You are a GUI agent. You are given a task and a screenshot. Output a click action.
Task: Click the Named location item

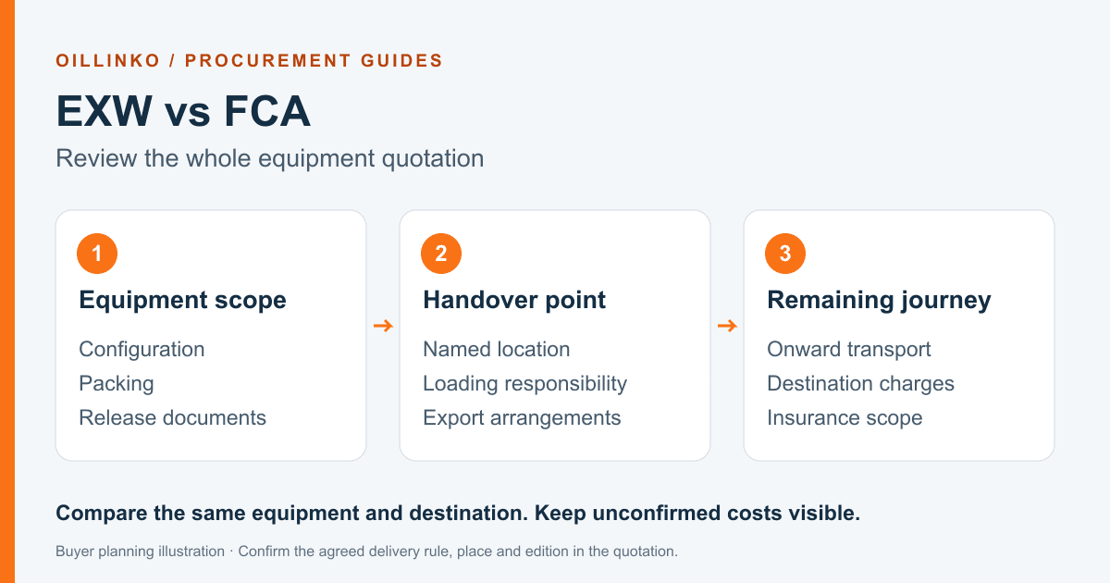click(497, 349)
